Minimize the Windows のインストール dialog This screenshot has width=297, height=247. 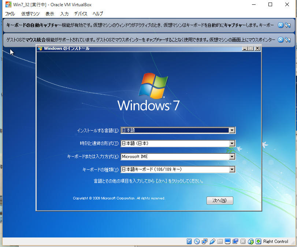tap(245, 48)
